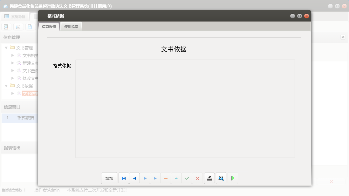Viewport: 349px width, 196px height.
Task: Click the 增加 button
Action: click(109, 178)
